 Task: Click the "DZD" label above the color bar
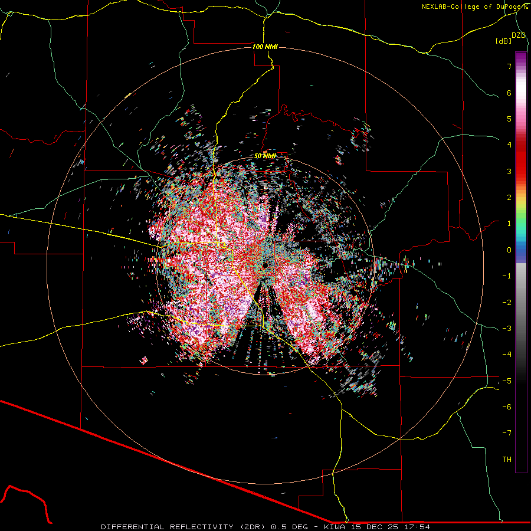[519, 35]
